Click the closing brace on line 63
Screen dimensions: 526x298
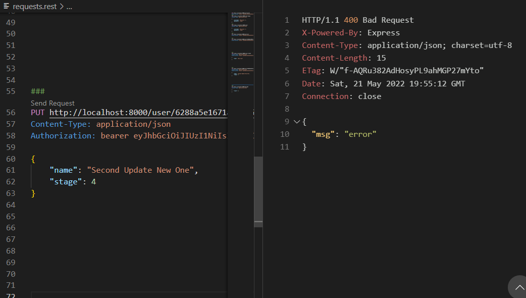33,193
